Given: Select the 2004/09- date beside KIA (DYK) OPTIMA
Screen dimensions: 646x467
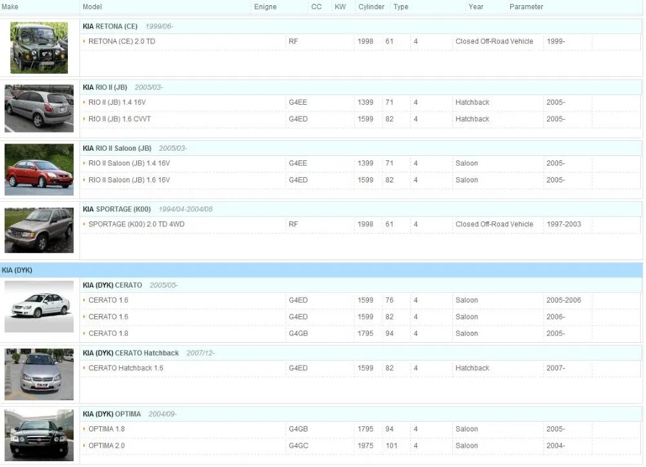Looking at the screenshot, I should (x=163, y=414).
